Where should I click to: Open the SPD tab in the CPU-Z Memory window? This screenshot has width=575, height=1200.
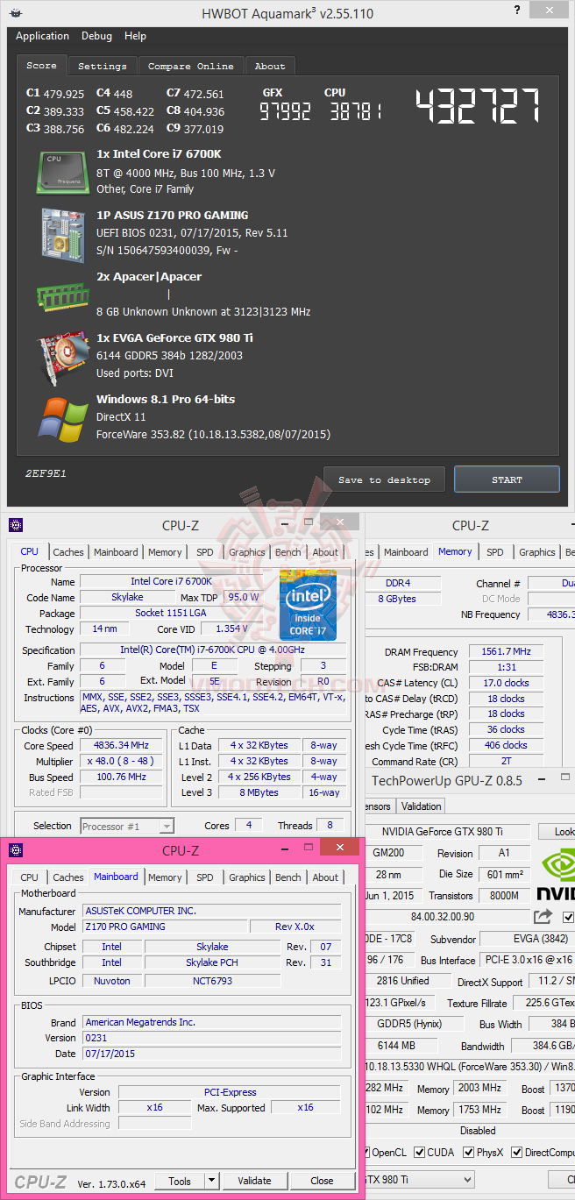coord(495,552)
